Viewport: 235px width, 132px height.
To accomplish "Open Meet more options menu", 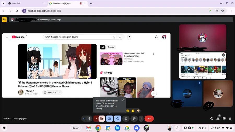I will click(x=141, y=119).
